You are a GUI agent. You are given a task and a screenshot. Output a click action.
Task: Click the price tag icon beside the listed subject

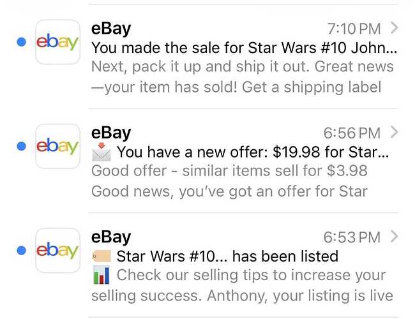102,256
